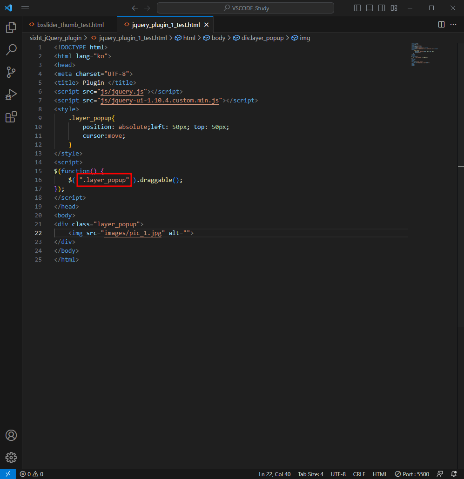Viewport: 464px width, 479px height.
Task: Open the Accounts menu
Action: (x=11, y=435)
